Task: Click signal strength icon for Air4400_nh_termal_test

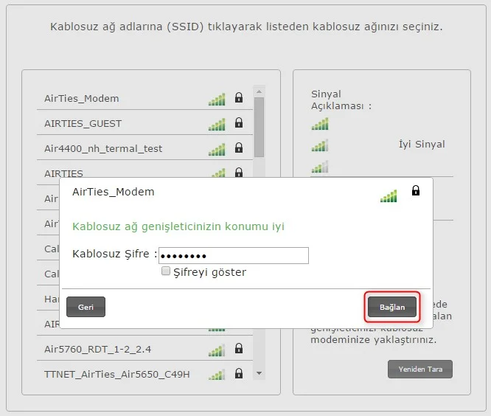Action: [217, 150]
